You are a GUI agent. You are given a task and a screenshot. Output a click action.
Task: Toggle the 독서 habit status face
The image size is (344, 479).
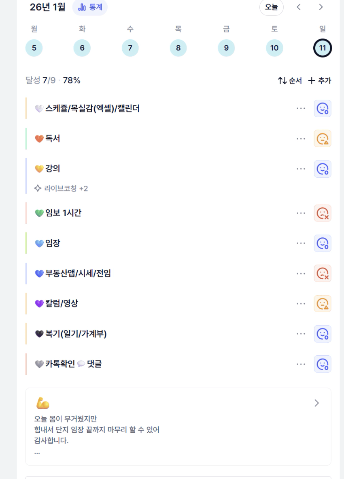pyautogui.click(x=323, y=139)
